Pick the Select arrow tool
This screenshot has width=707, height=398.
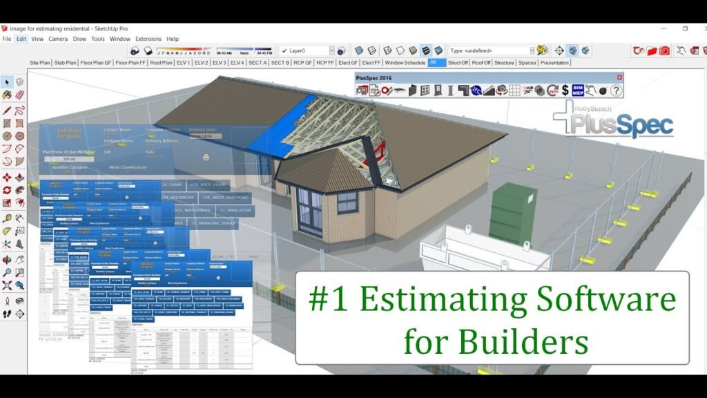[x=7, y=82]
